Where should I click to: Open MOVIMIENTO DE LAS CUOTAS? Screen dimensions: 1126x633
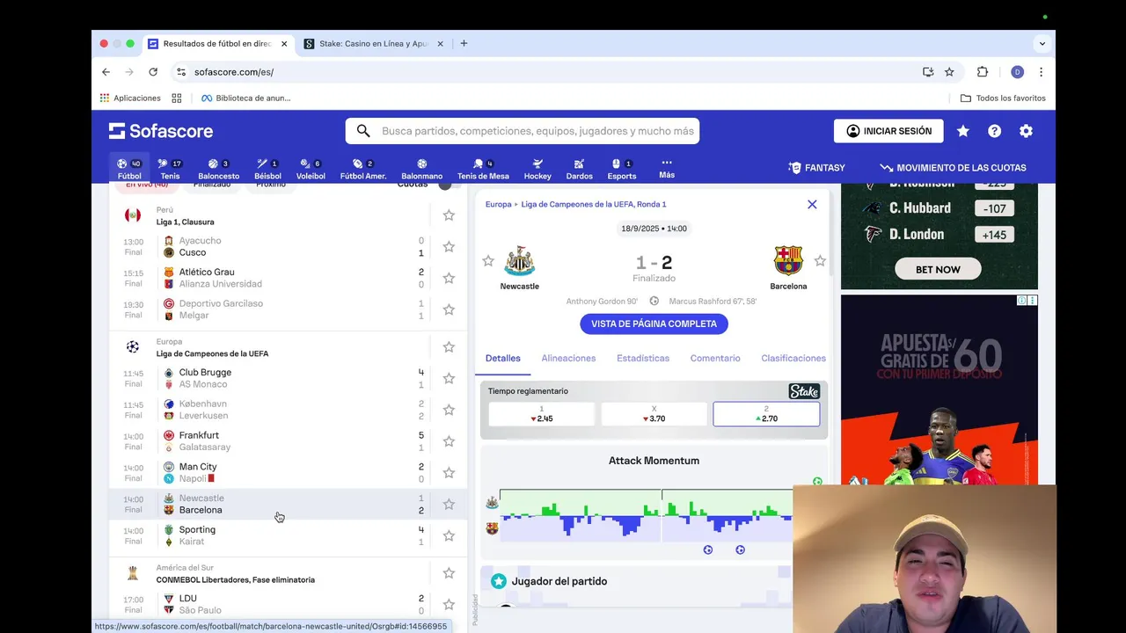(x=953, y=168)
